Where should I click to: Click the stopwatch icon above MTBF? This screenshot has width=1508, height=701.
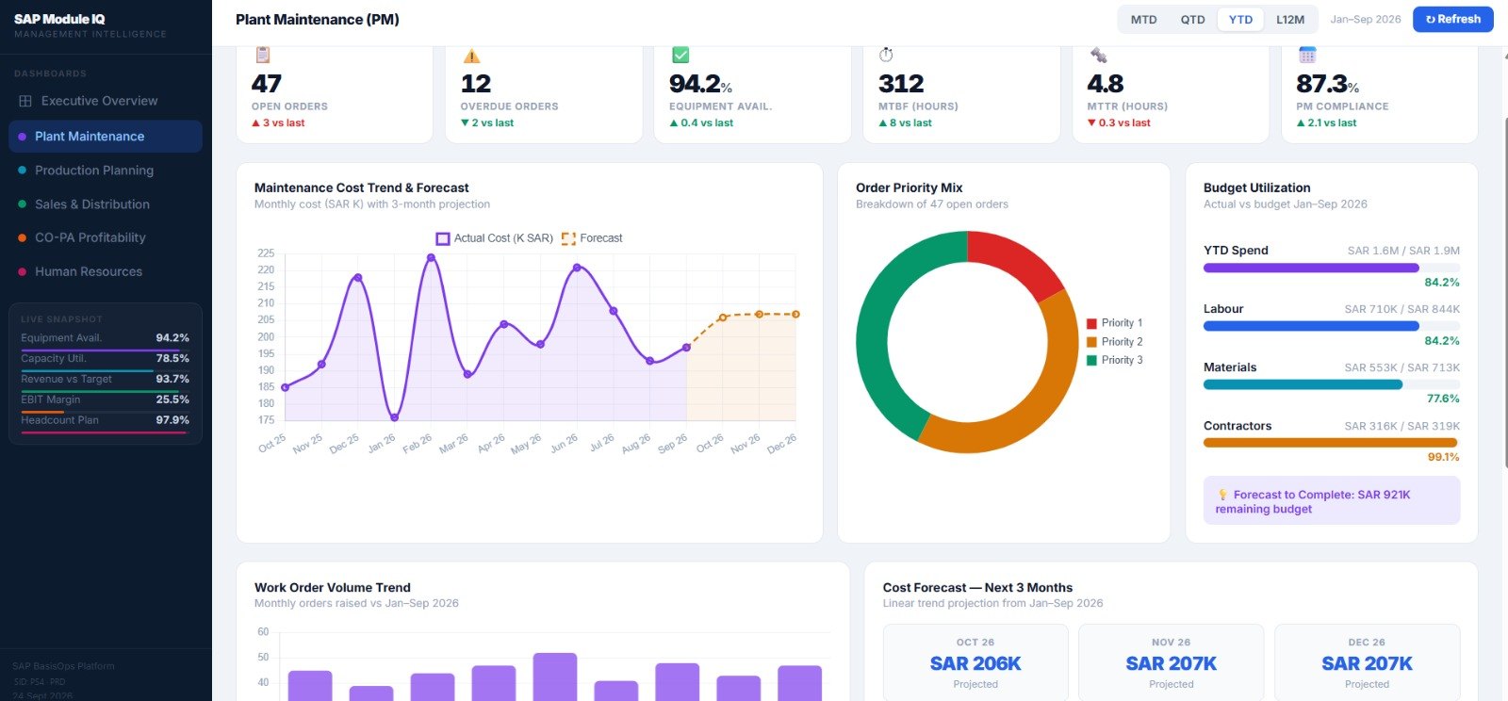tap(886, 56)
